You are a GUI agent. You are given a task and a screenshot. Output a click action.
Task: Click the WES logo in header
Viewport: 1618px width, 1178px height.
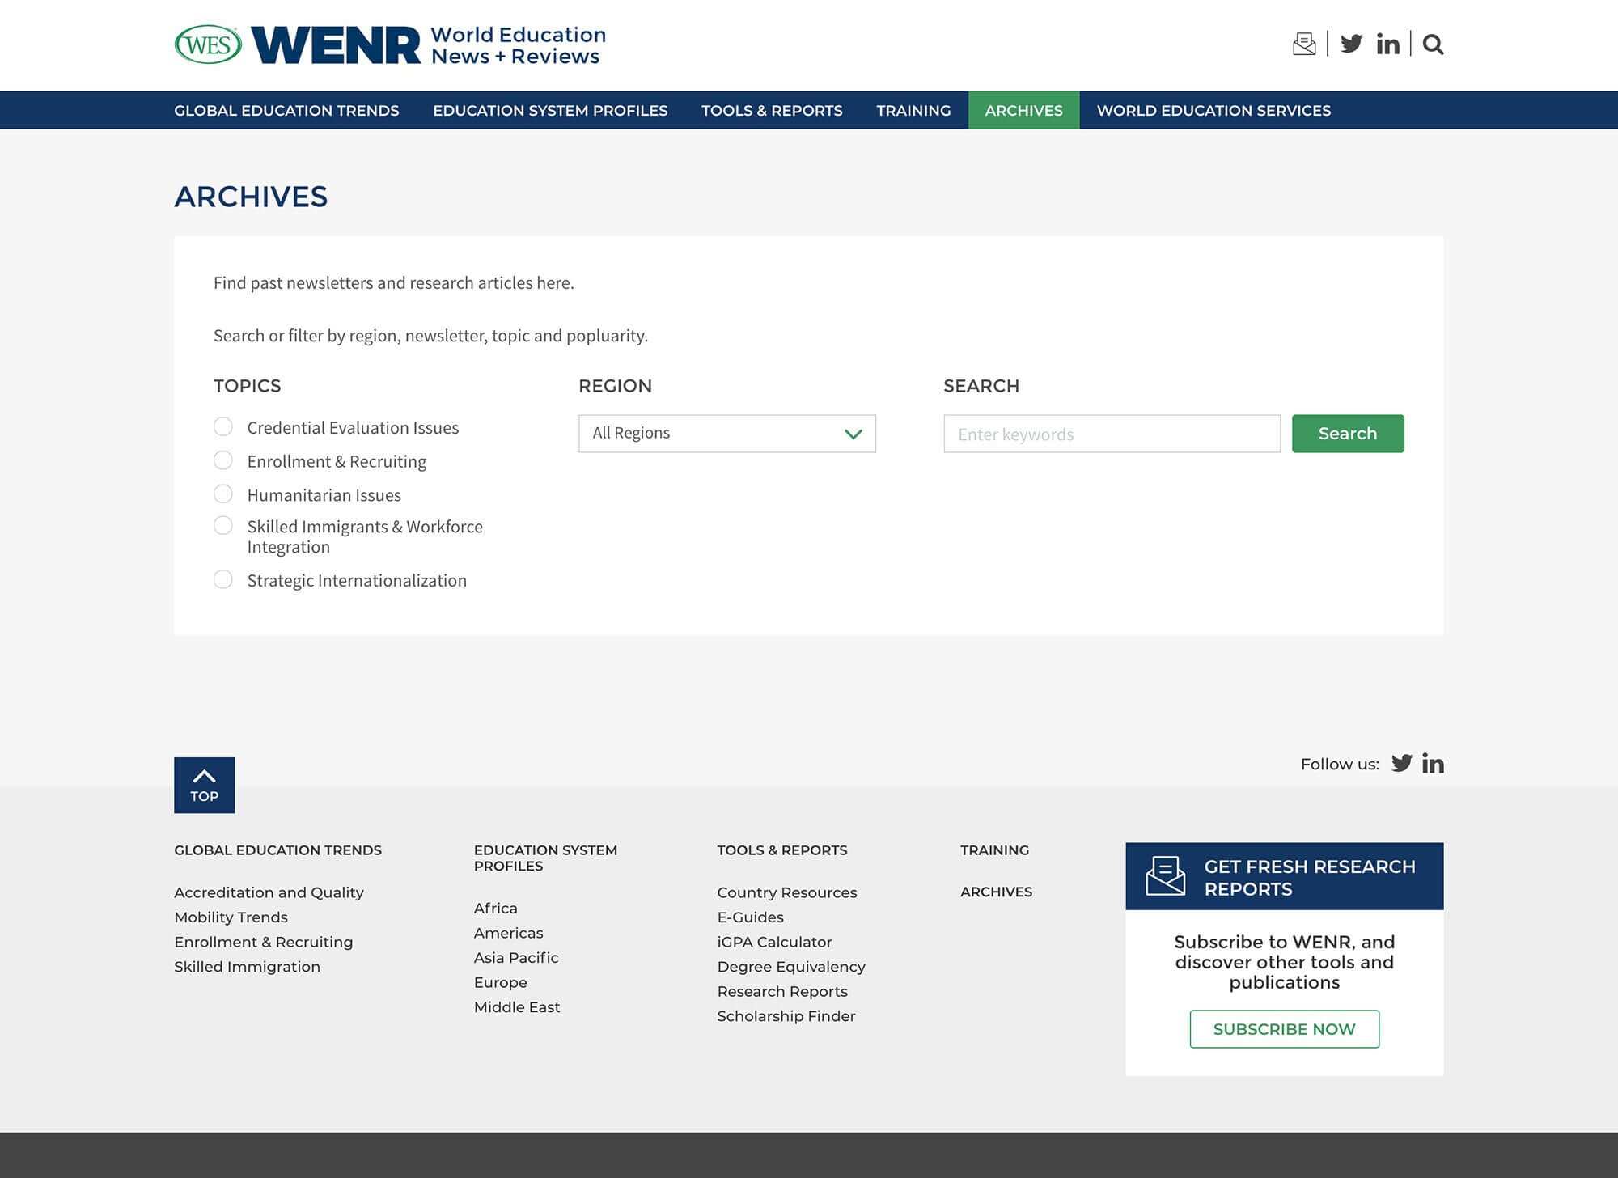[208, 44]
